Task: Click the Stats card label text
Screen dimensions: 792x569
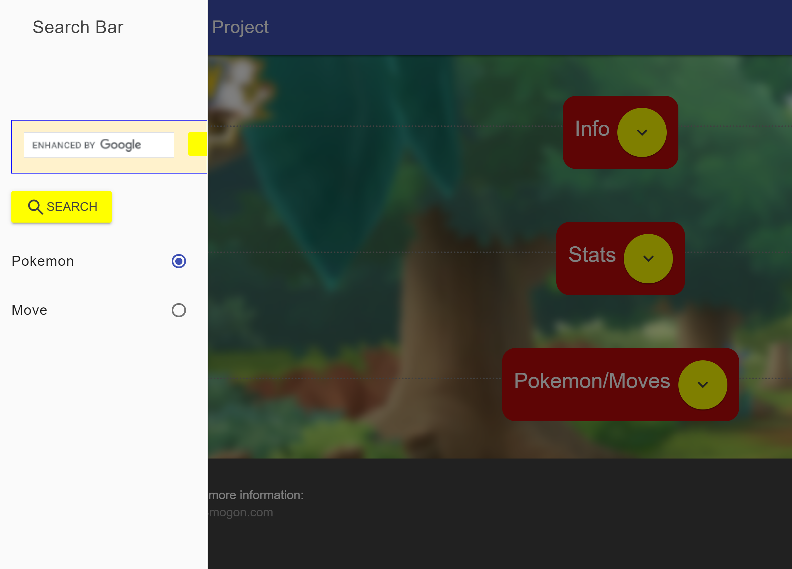Action: [592, 254]
